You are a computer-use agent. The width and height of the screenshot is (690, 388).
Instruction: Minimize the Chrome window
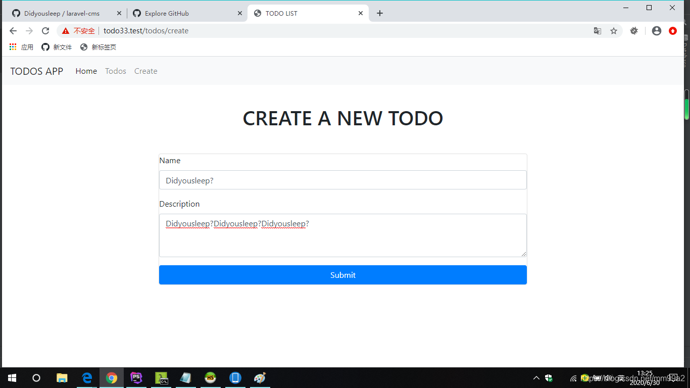[x=626, y=8]
